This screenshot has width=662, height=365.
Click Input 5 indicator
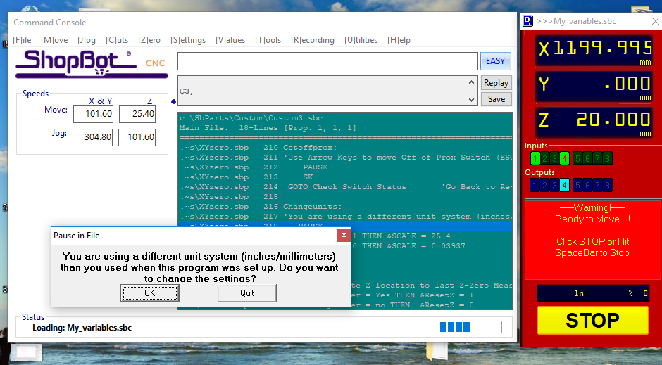(x=577, y=158)
